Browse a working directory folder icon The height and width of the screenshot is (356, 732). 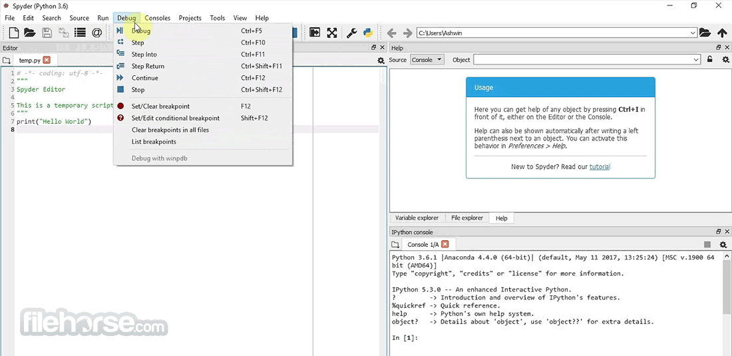click(705, 33)
